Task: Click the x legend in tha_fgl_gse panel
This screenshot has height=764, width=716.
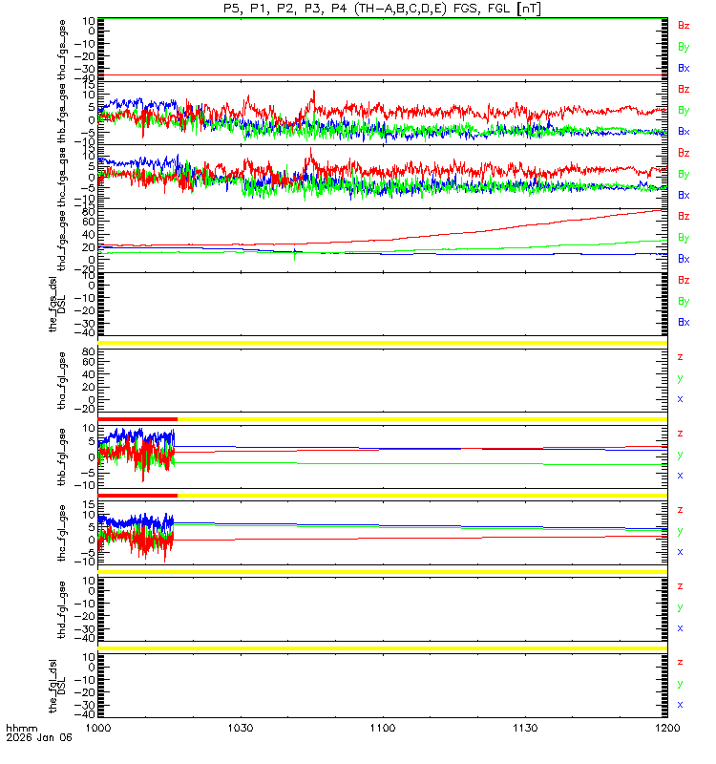Action: coord(680,399)
